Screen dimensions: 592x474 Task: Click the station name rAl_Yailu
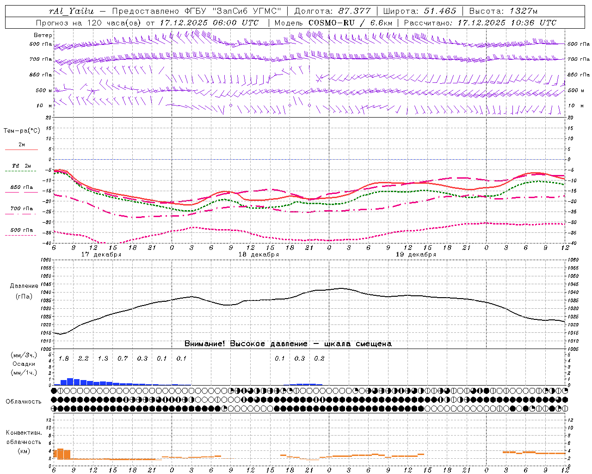pos(71,11)
